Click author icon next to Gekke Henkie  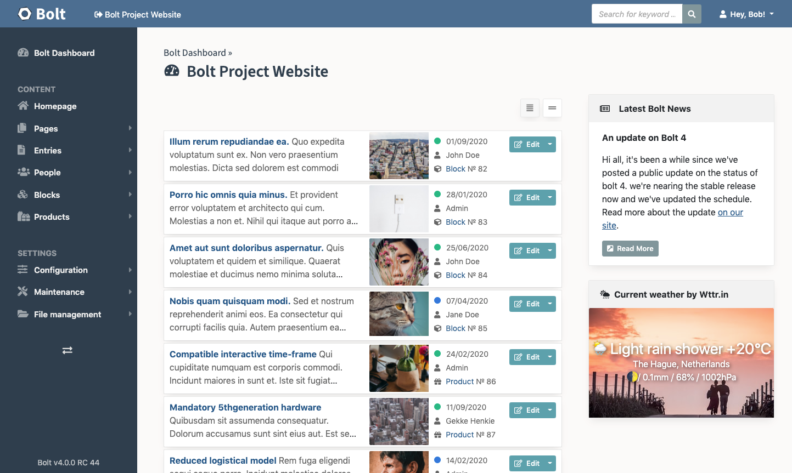[437, 421]
